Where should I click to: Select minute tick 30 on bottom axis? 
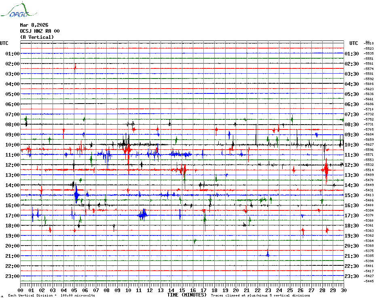click(343, 290)
